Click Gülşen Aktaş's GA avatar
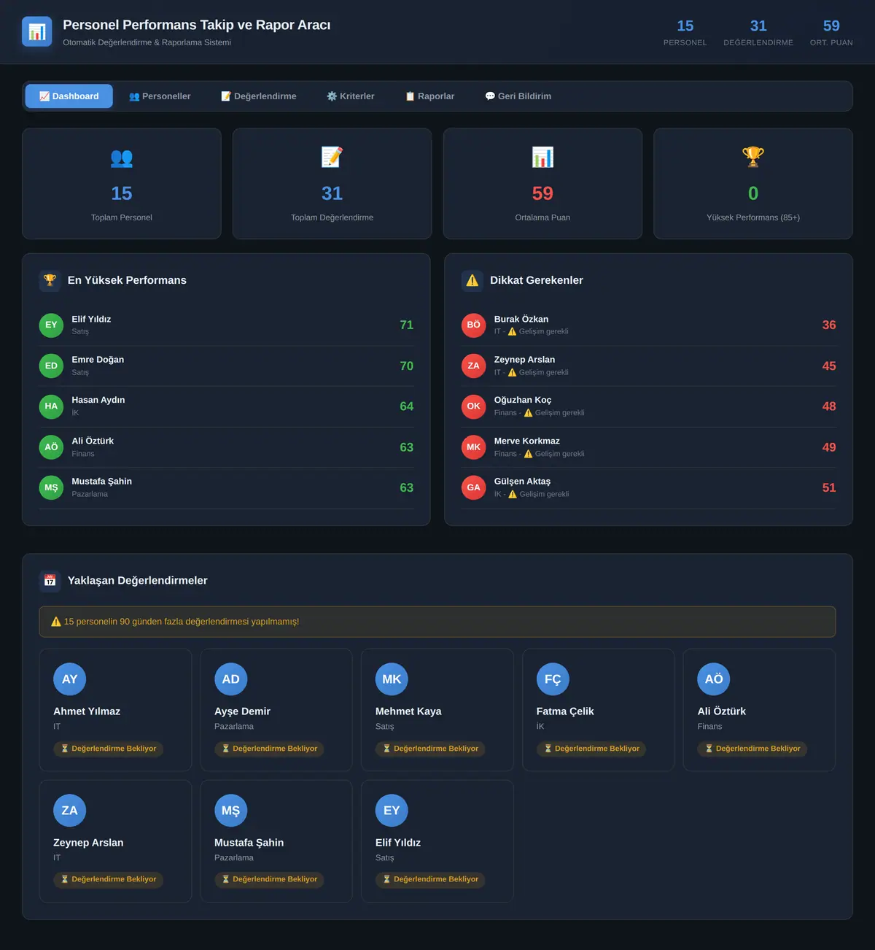Image resolution: width=875 pixels, height=950 pixels. [x=474, y=487]
